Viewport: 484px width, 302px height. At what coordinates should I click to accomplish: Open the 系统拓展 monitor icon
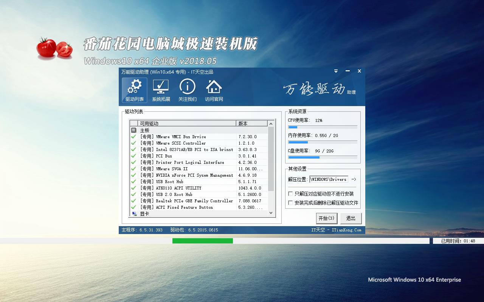pyautogui.click(x=160, y=90)
